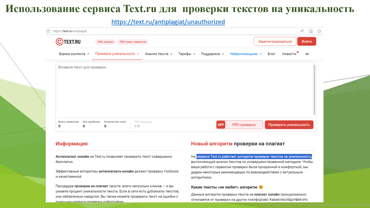Viewport: 370px width, 208px height.
Task: Click the browser address bar URL
Action: pyautogui.click(x=70, y=31)
